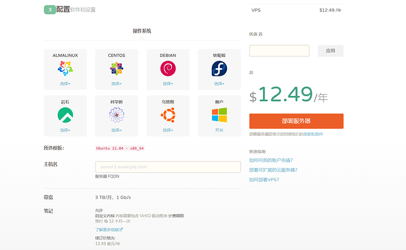This screenshot has height=250, width=406.
Task: Click the AlmaLinux logo icon
Action: [x=65, y=68]
